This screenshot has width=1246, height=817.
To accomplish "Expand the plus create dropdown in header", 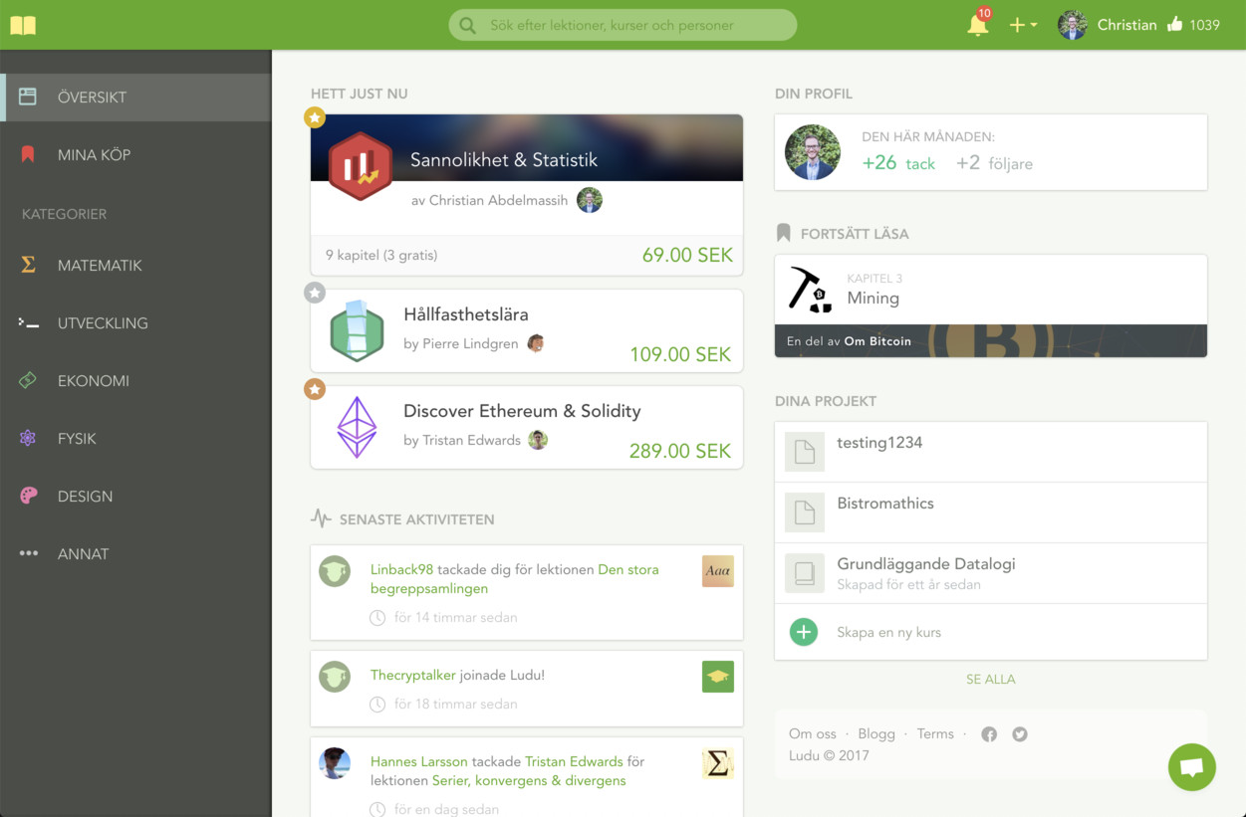I will click(1022, 25).
